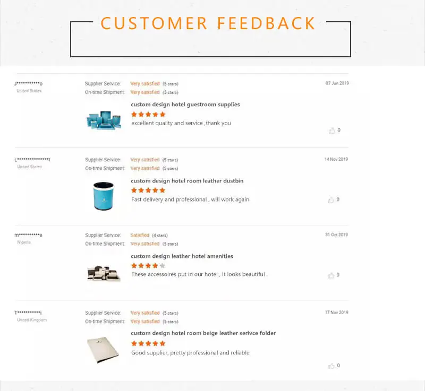Click five-star rating under guestroom supplies
The image size is (425, 391).
click(148, 114)
